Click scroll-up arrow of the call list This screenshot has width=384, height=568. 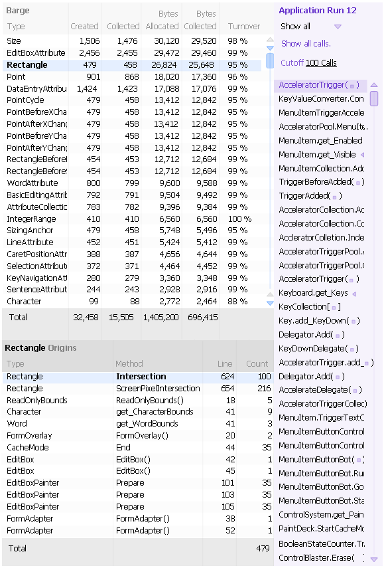tap(374, 85)
